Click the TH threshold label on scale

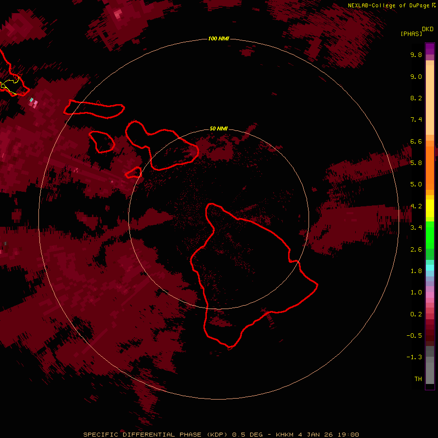418,379
